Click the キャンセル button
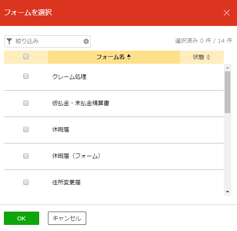 [67, 218]
